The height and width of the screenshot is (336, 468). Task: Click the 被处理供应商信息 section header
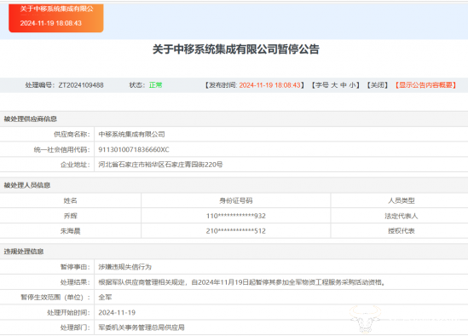30,119
